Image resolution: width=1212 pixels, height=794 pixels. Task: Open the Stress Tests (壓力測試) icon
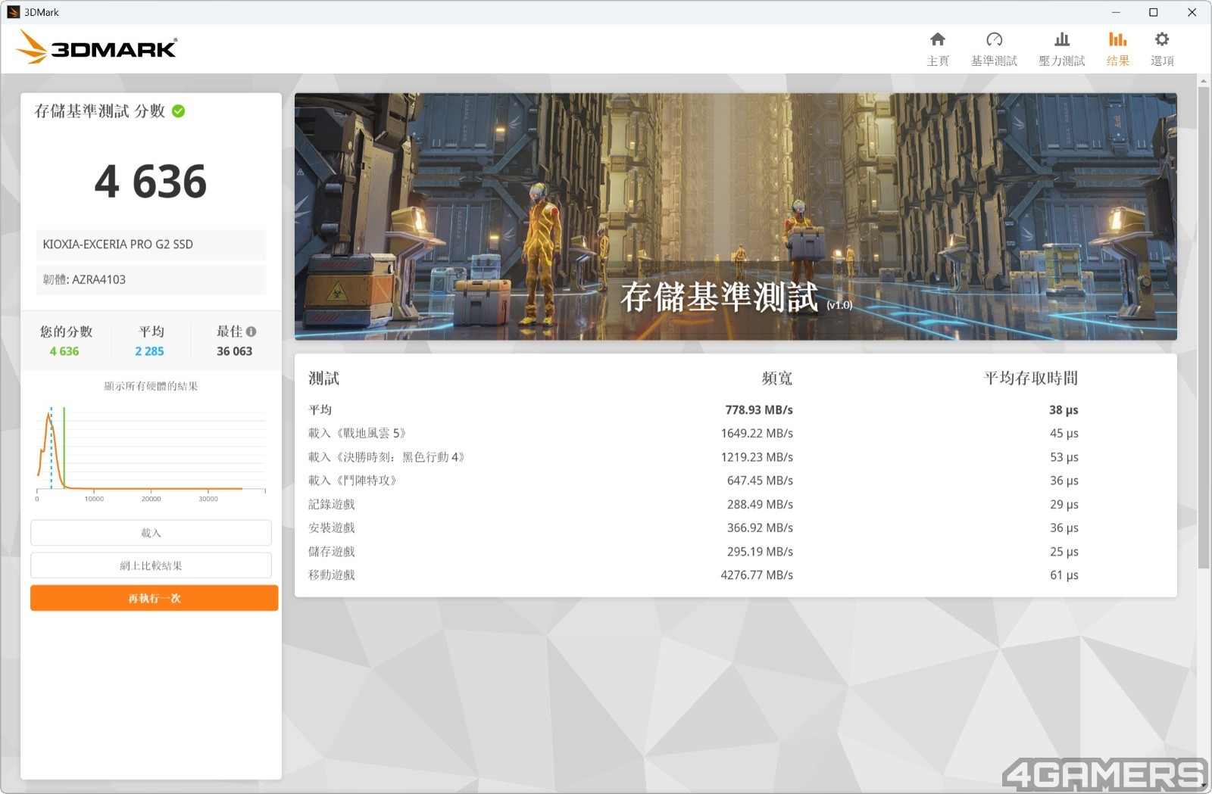pyautogui.click(x=1061, y=40)
